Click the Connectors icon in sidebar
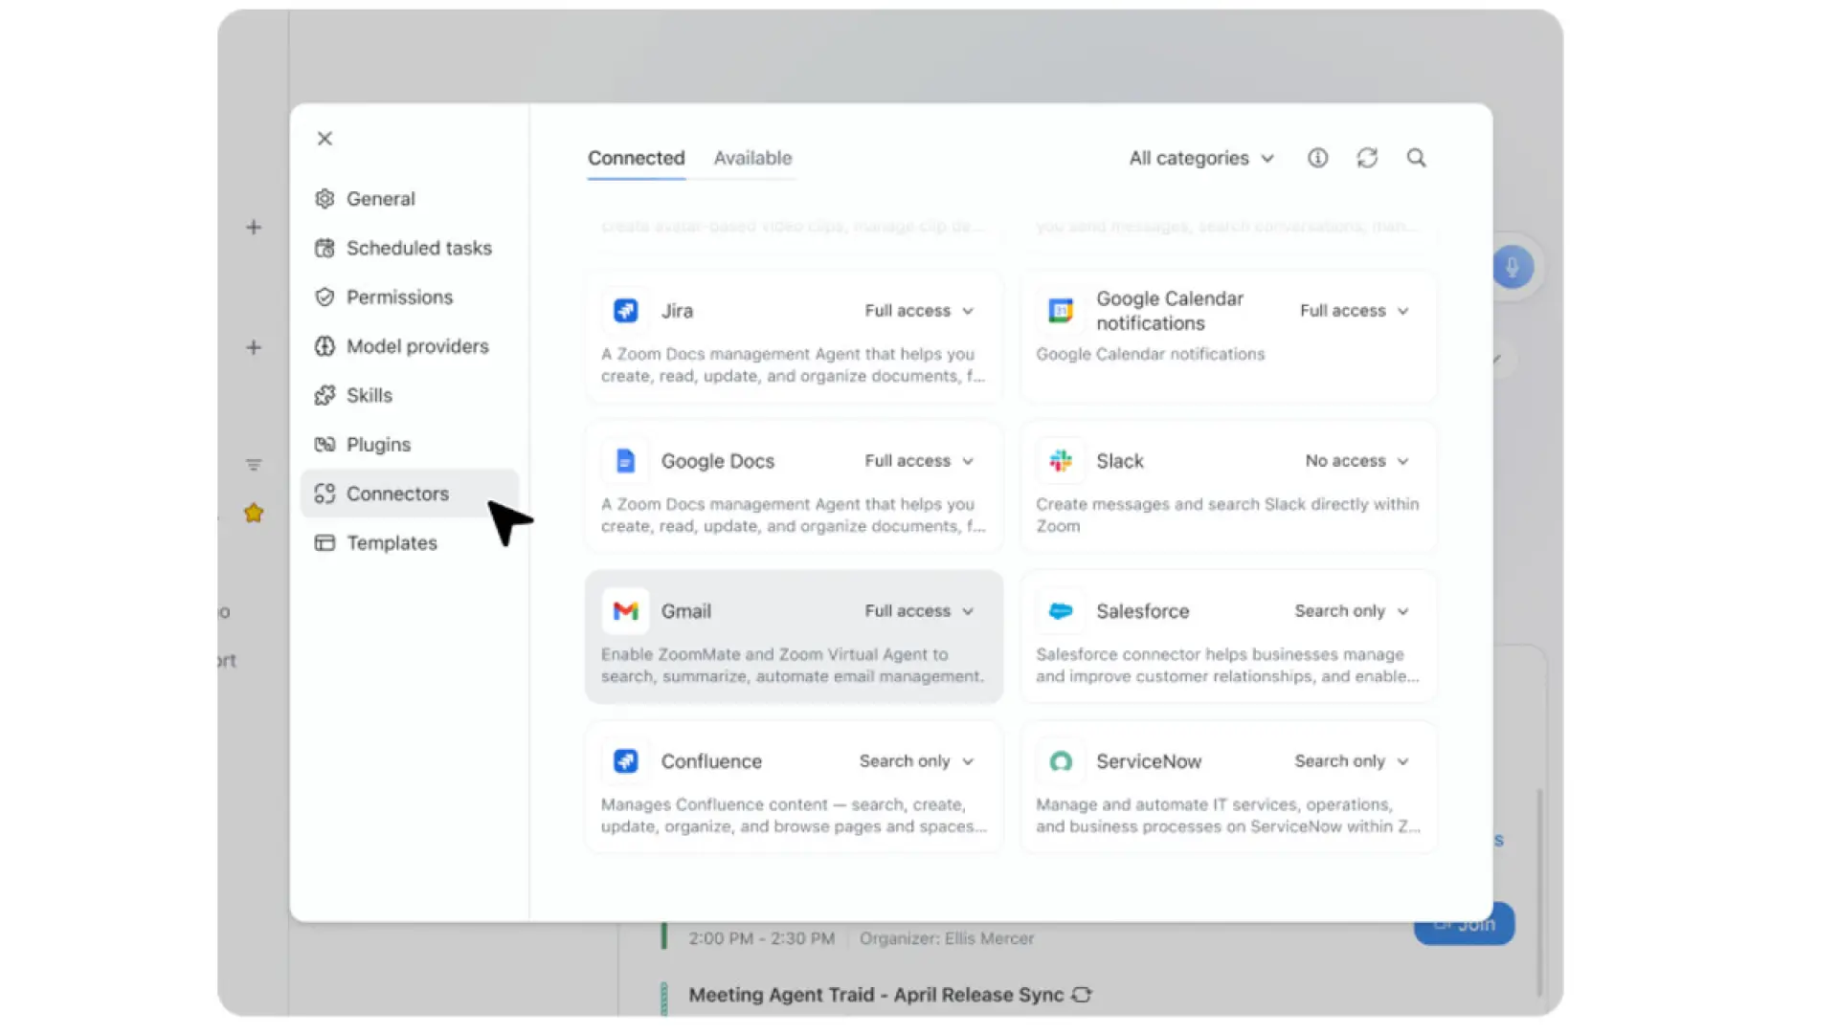This screenshot has height=1033, width=1838. (x=325, y=494)
